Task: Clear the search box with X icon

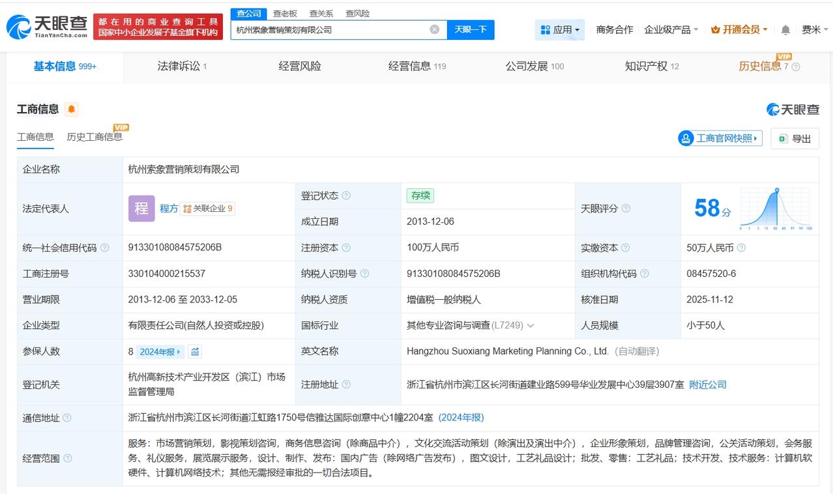Action: click(x=434, y=29)
